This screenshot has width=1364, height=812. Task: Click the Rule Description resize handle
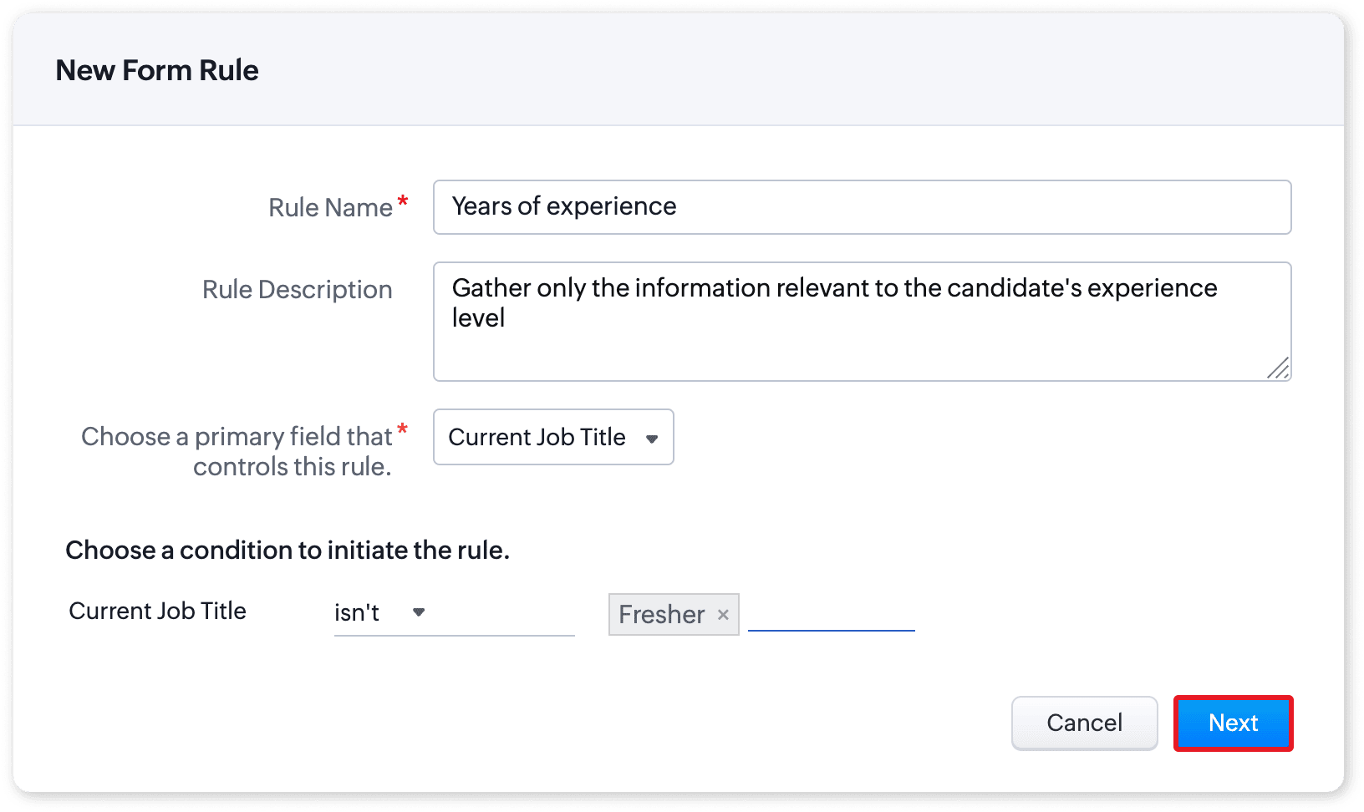(1278, 368)
